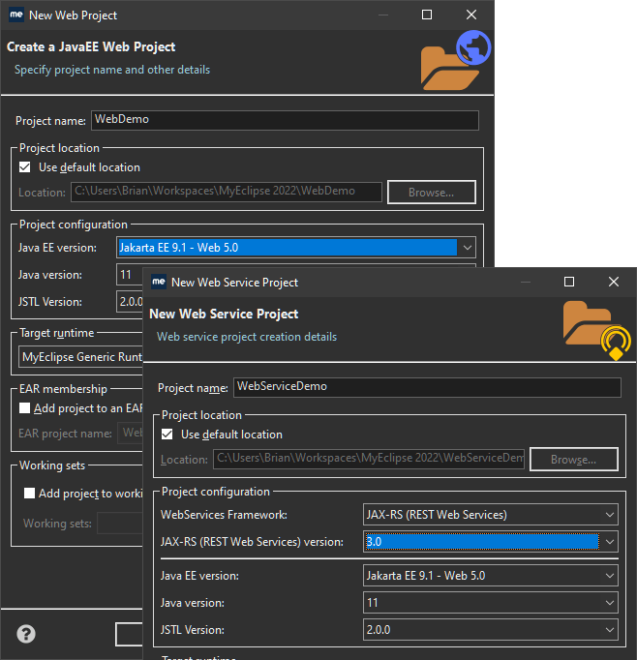This screenshot has width=637, height=660.
Task: Open JAX-RS version 3.0 dropdown
Action: click(491, 542)
